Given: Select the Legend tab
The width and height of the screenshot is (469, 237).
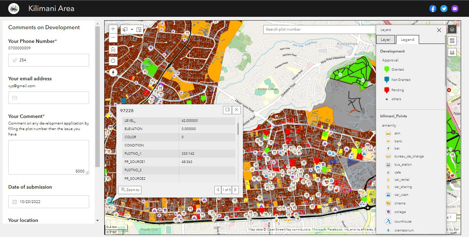Looking at the screenshot, I should [x=407, y=39].
